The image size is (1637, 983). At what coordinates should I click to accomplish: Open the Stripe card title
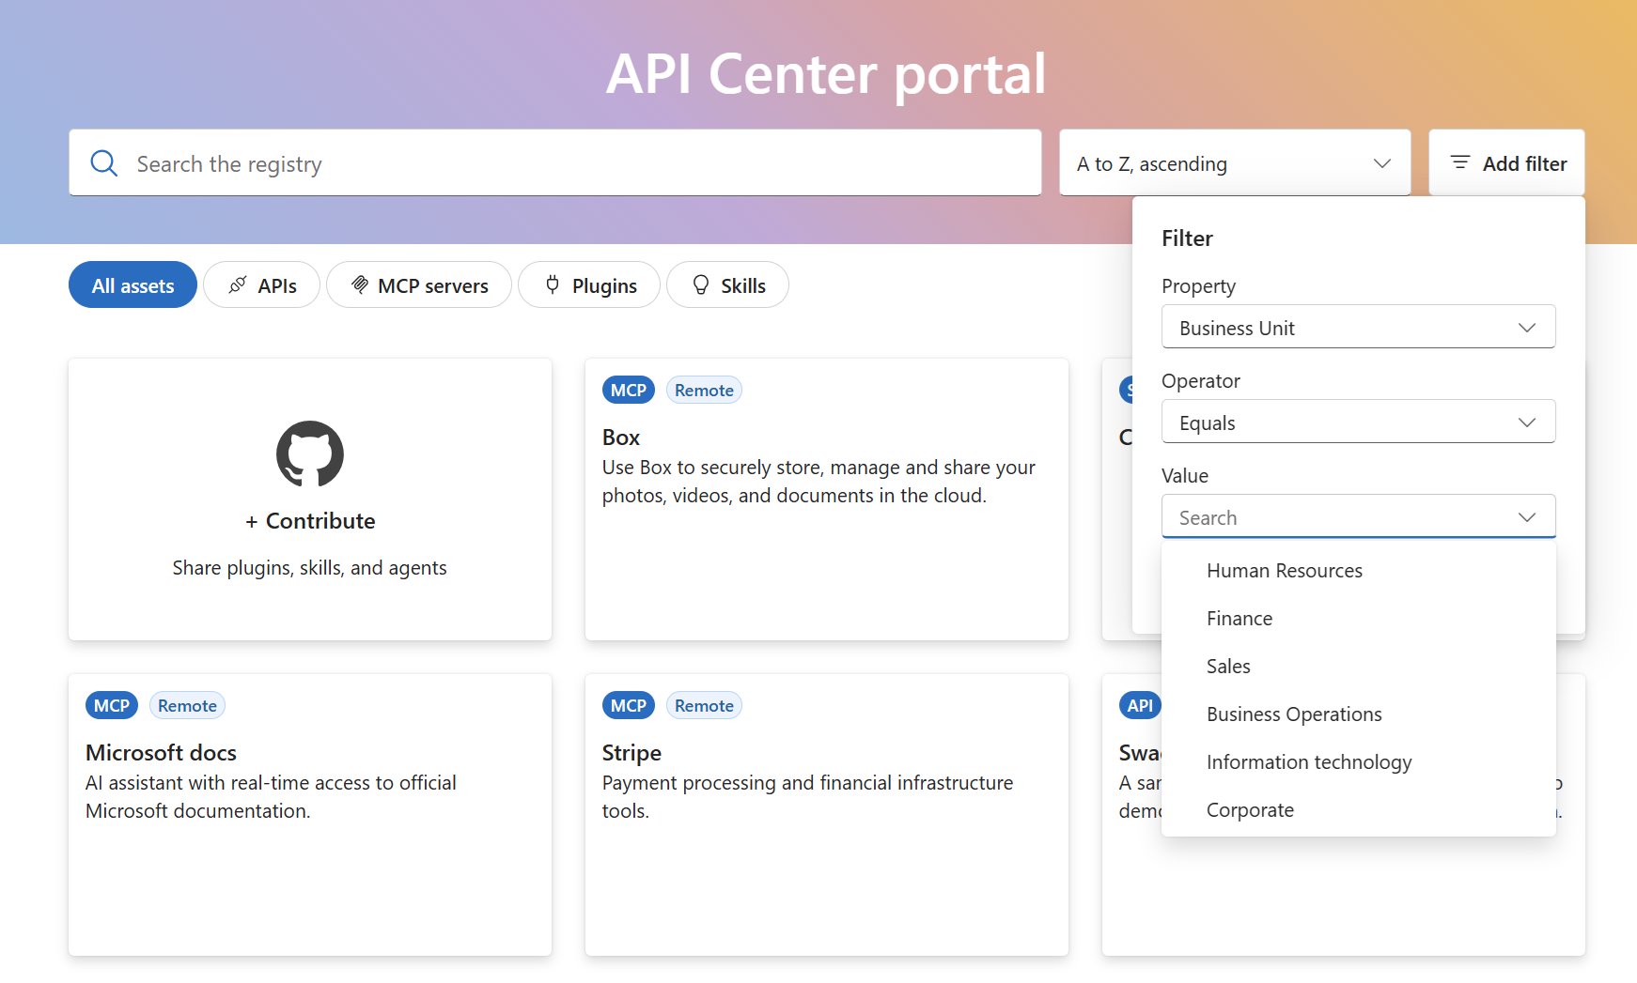(631, 753)
